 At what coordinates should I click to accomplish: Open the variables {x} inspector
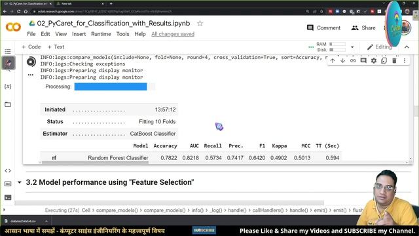8,87
